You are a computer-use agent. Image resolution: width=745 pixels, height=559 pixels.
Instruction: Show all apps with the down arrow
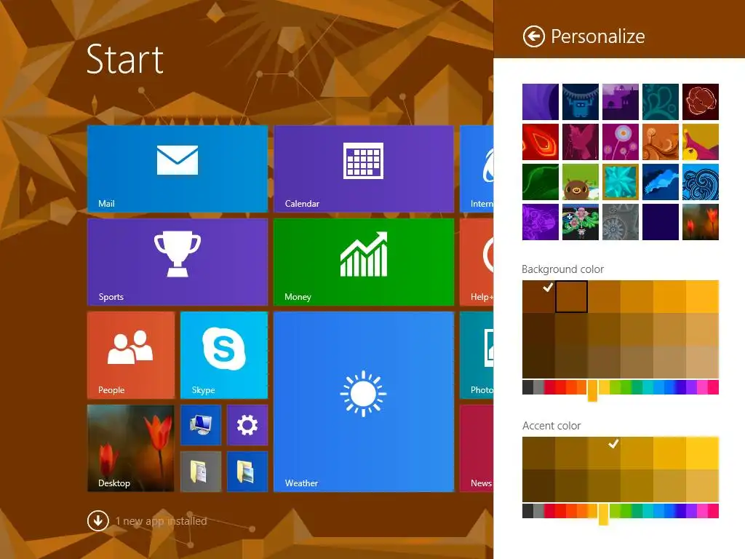coord(98,520)
